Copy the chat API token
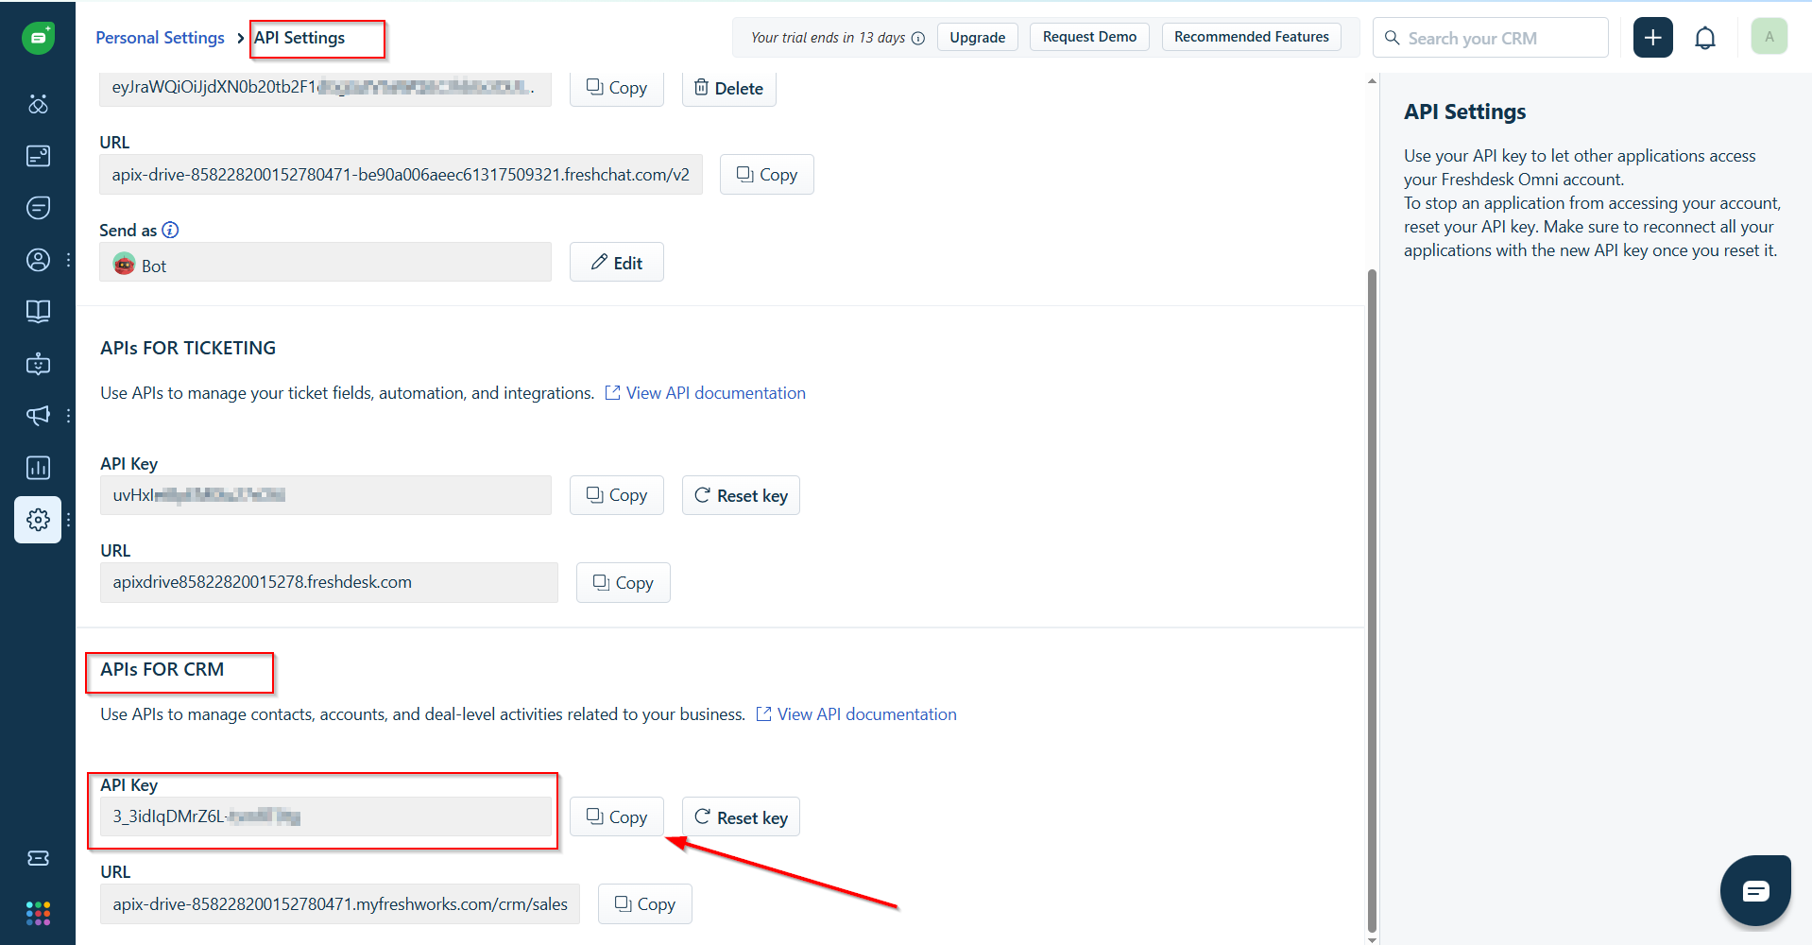Image resolution: width=1812 pixels, height=945 pixels. tap(616, 87)
